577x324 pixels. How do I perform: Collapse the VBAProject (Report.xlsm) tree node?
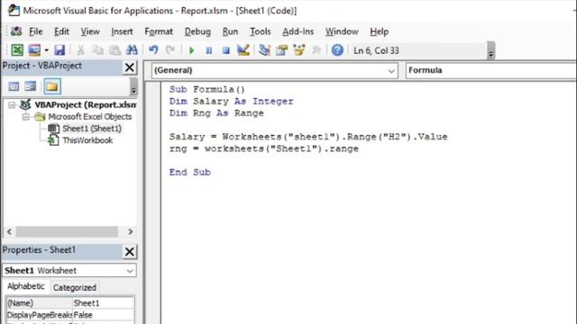[x=12, y=105]
